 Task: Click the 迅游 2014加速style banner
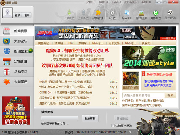pos(149,57)
